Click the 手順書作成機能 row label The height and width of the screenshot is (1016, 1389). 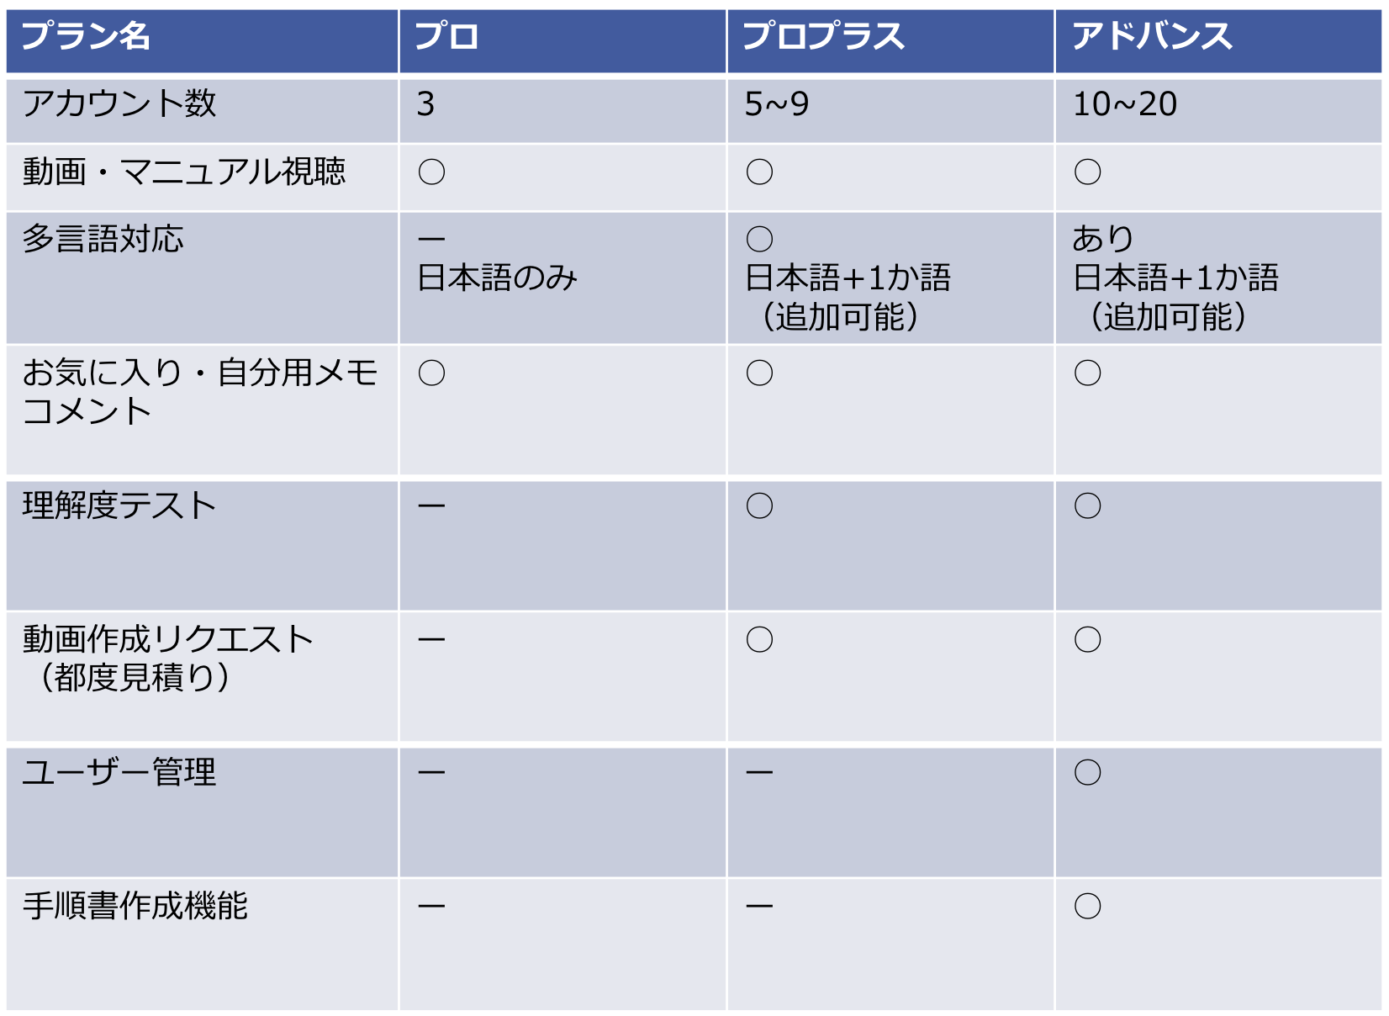[135, 907]
